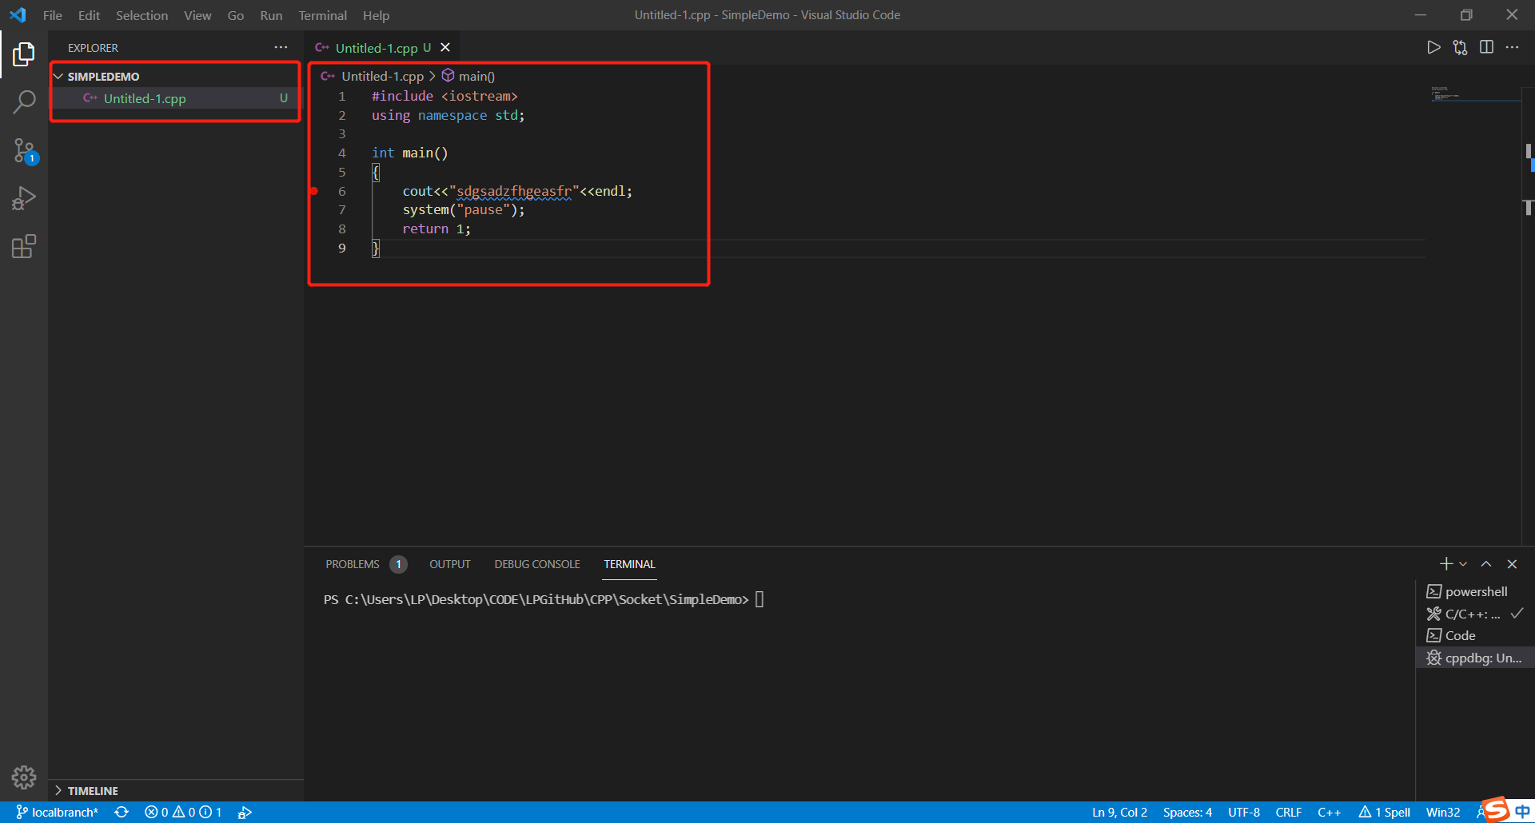Open the editor More Actions menu
1535x823 pixels.
(1512, 48)
